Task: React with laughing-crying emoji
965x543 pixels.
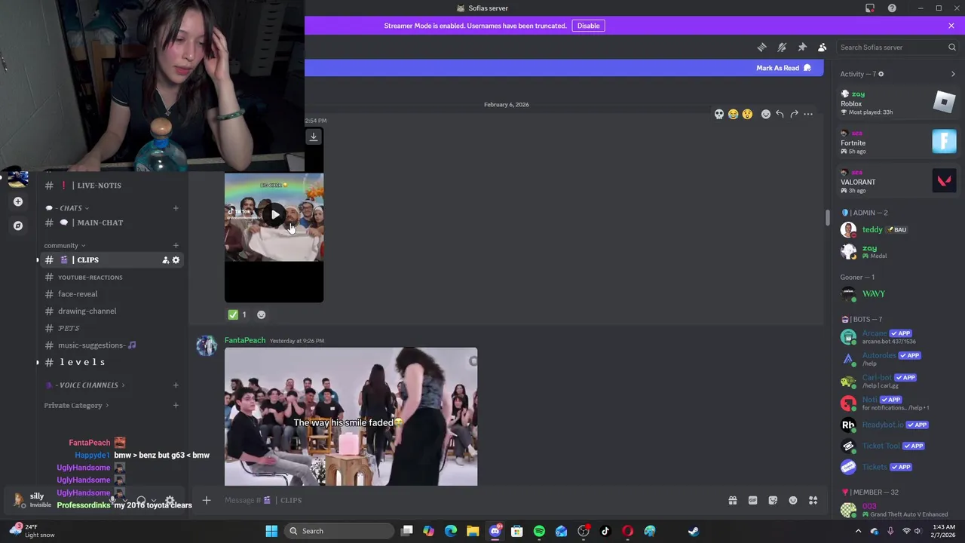Action: pos(733,114)
